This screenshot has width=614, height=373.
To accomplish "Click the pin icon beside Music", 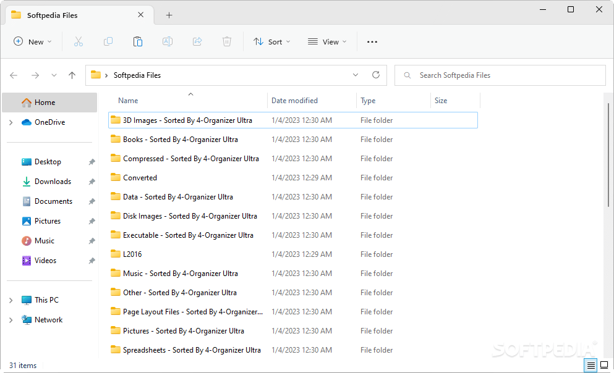I will point(92,241).
